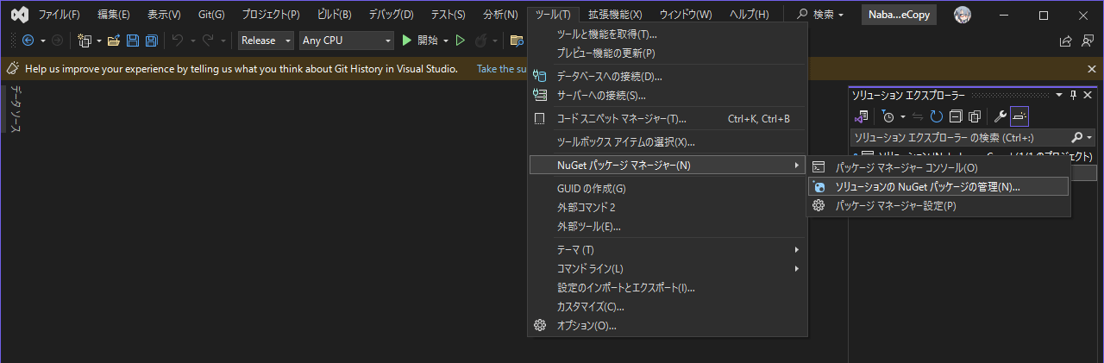Select ツールと機能を取得(T)... menu item
Viewport: 1104px width, 363px height.
pos(668,34)
